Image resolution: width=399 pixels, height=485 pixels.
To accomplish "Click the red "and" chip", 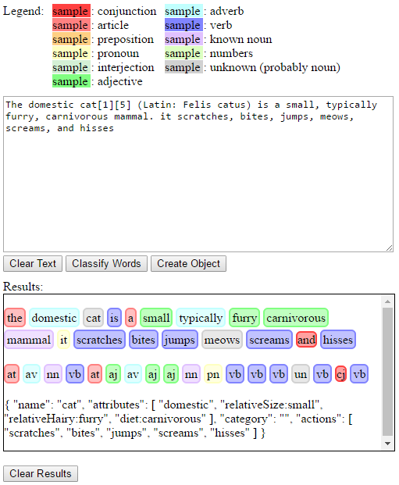I will [x=306, y=340].
